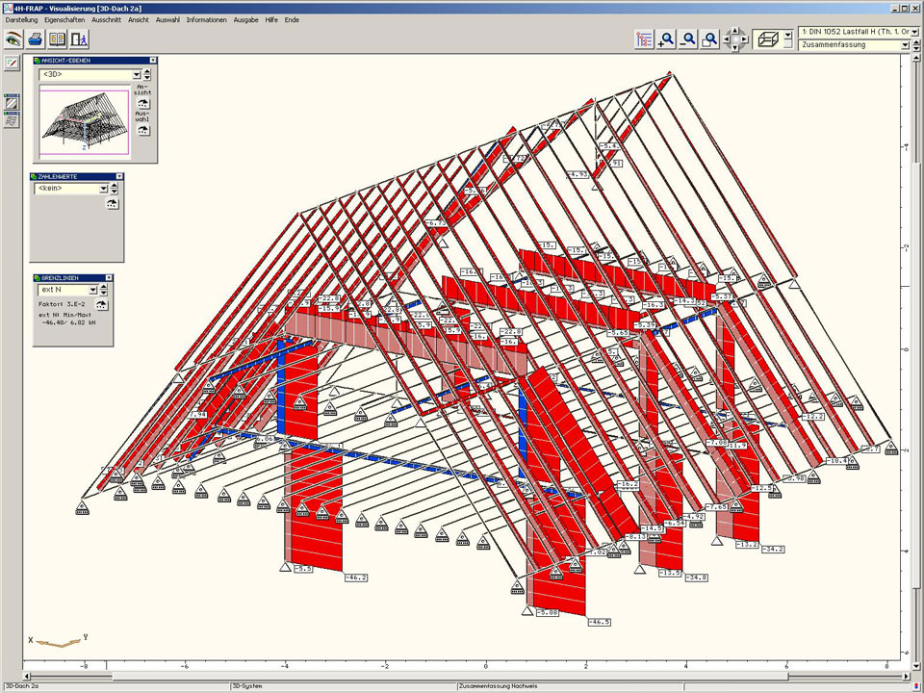Select the 3D wireframe box view icon

768,39
